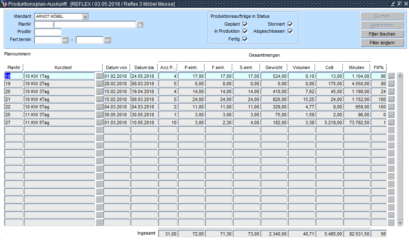409x240 pixels.
Task: Click the application icon in the title bar
Action: [x=4, y=4]
